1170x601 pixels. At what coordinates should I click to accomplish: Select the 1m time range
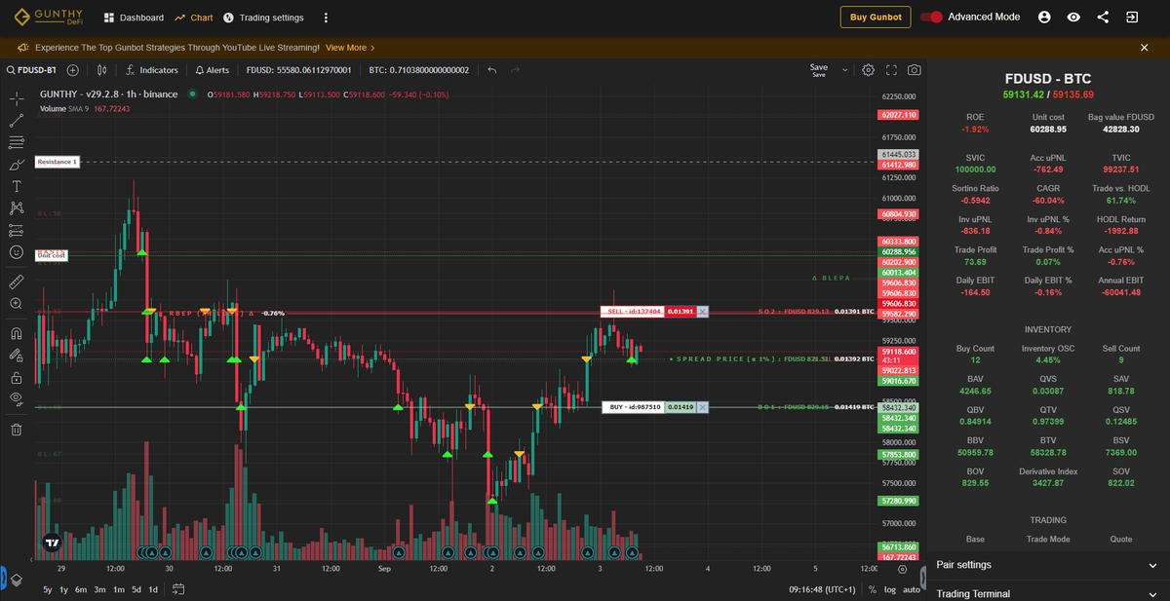coord(118,589)
